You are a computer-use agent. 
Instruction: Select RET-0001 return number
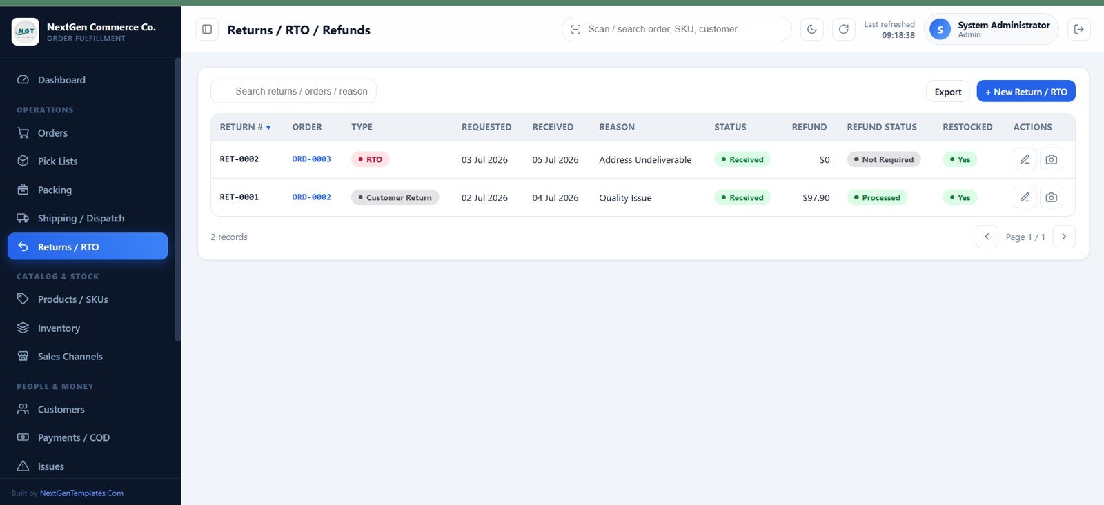239,197
